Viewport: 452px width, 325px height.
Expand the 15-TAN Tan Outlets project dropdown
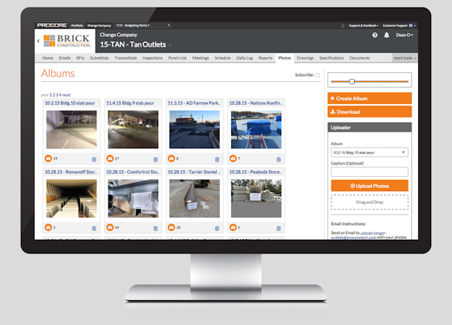click(x=170, y=45)
